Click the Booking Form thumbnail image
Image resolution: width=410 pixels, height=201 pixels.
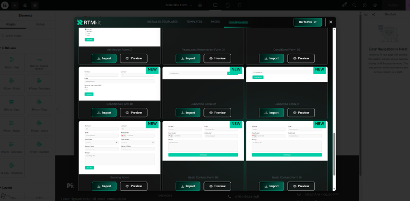119,148
